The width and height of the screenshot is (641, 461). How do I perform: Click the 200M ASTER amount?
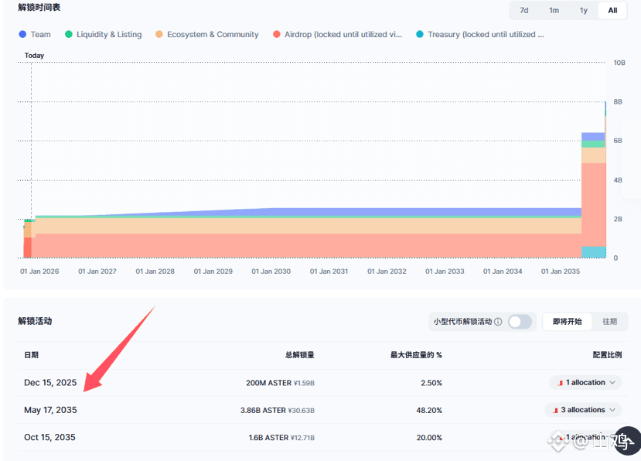[x=268, y=383]
